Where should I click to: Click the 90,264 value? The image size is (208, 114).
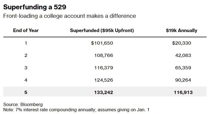point(183,80)
